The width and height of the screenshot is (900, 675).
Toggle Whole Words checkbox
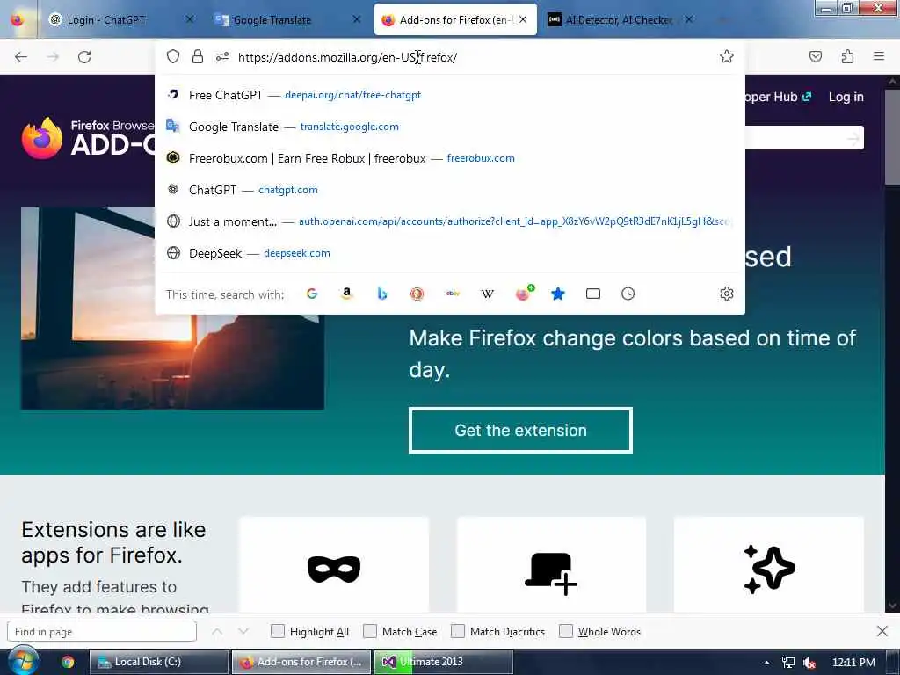[x=566, y=631]
